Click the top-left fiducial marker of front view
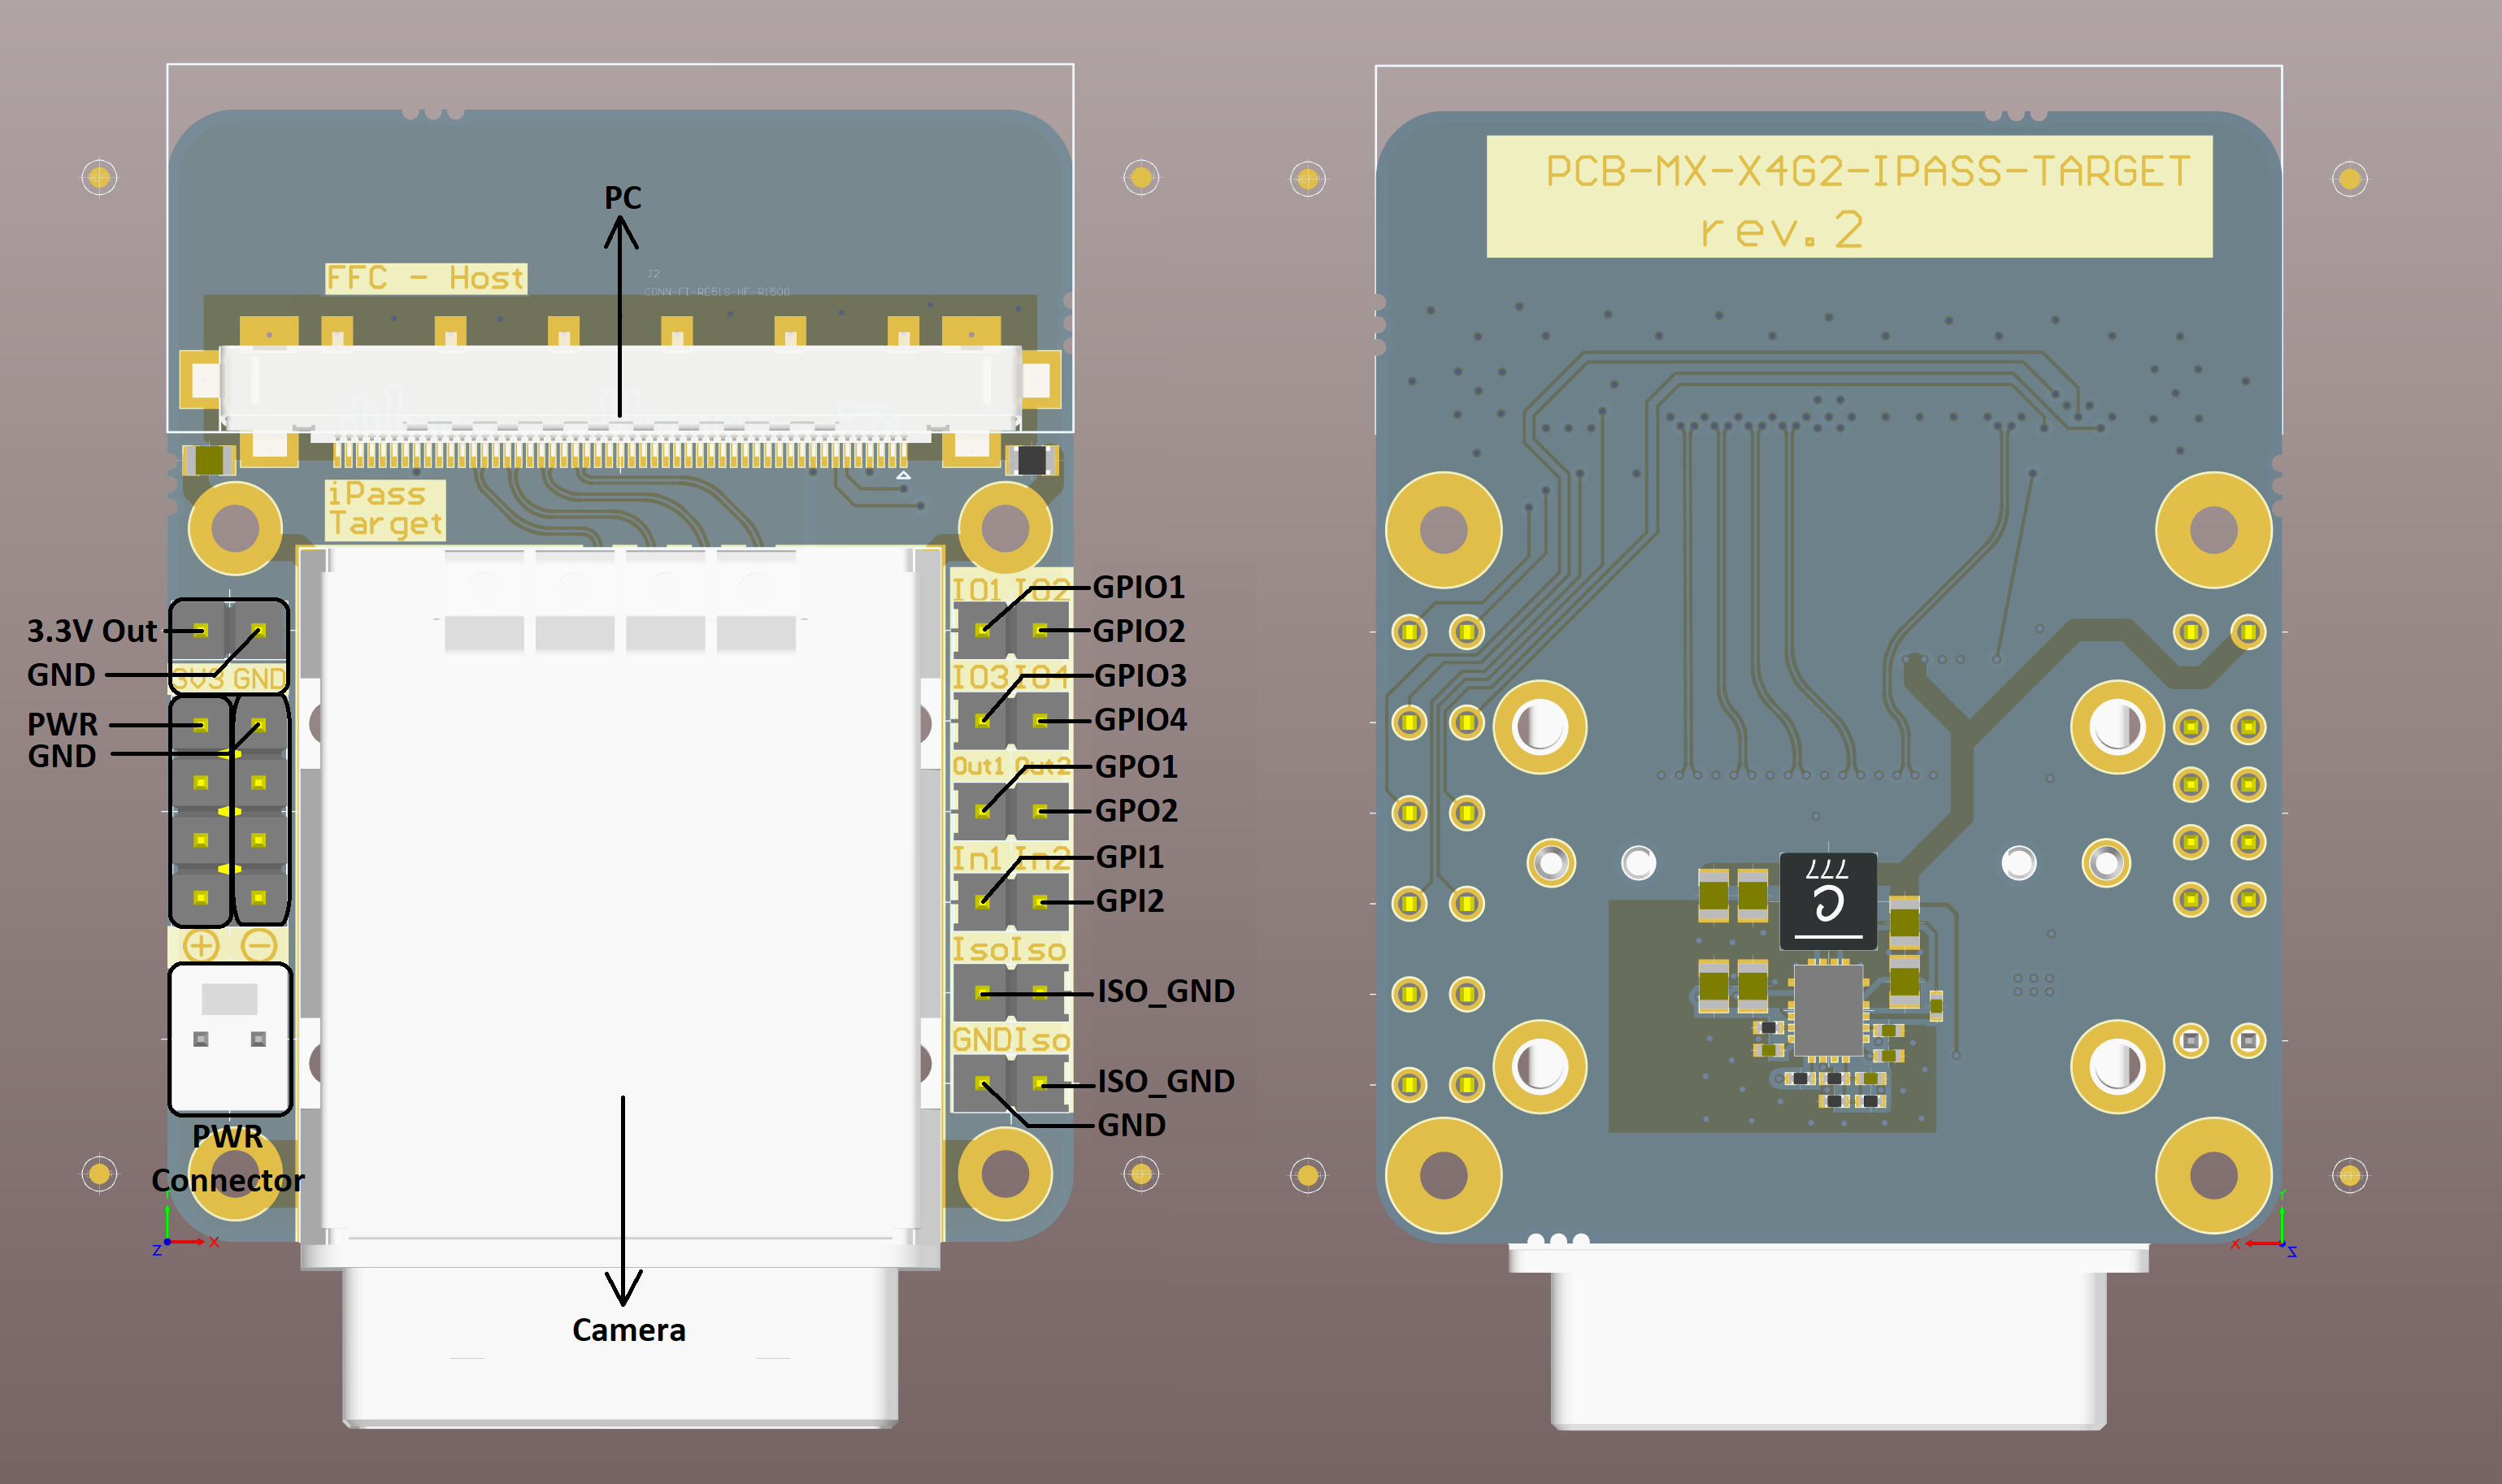2502x1484 pixels. tap(99, 178)
